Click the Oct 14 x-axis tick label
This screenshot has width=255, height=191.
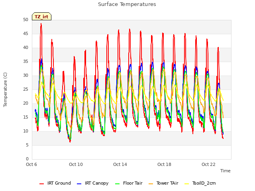(120, 164)
